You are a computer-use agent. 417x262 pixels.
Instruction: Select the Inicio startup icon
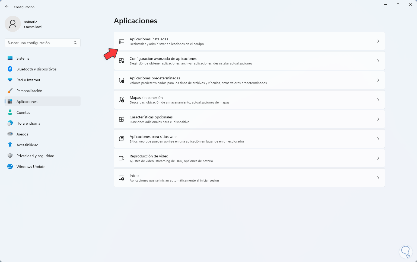pos(121,178)
